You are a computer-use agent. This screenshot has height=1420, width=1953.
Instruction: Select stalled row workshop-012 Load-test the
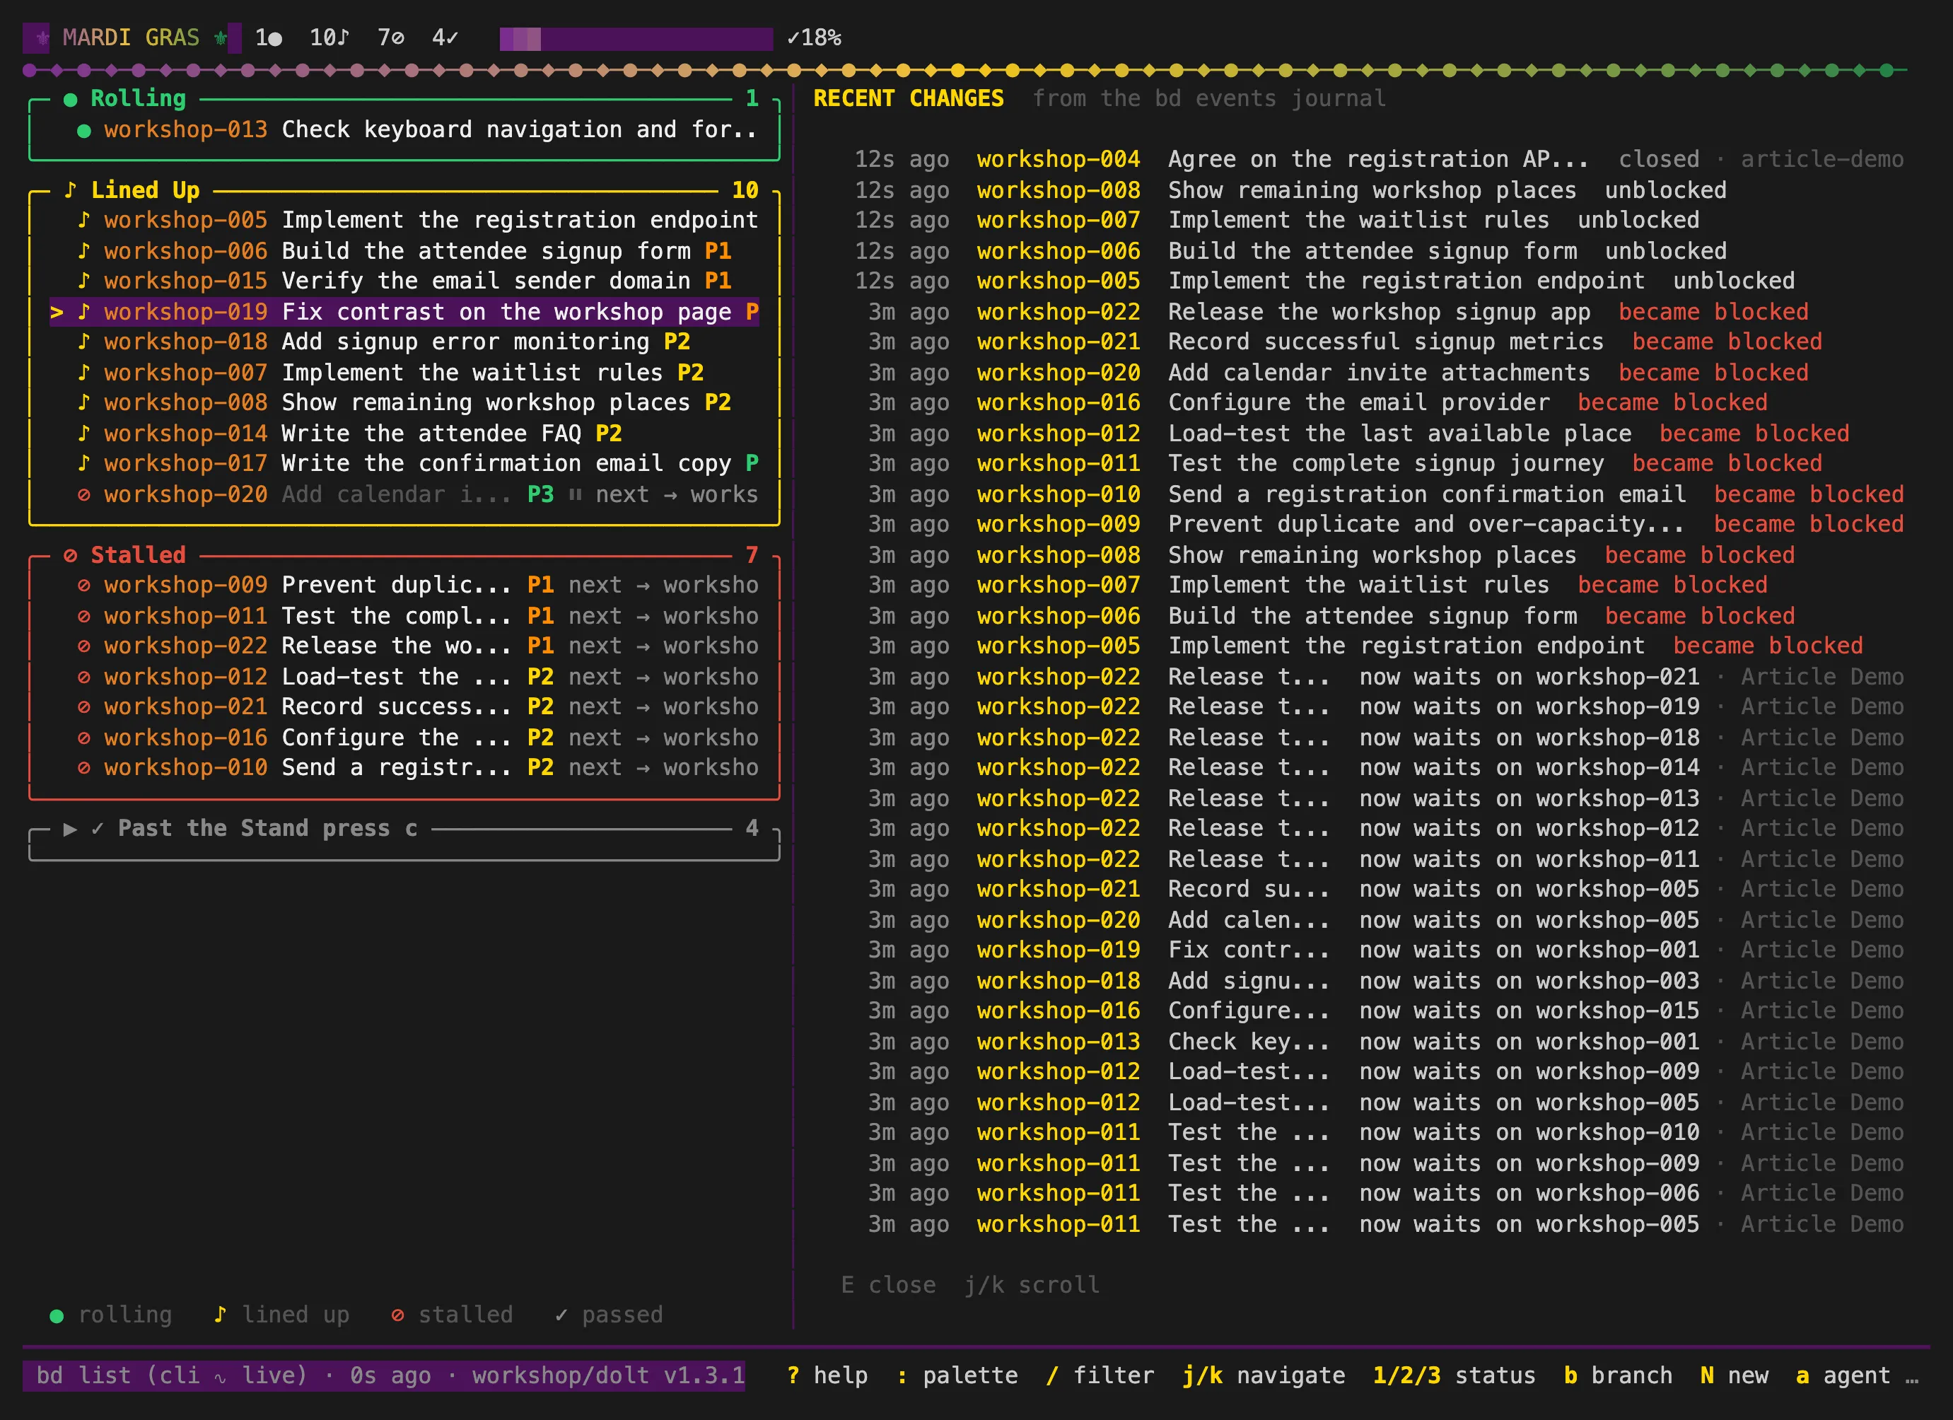404,677
